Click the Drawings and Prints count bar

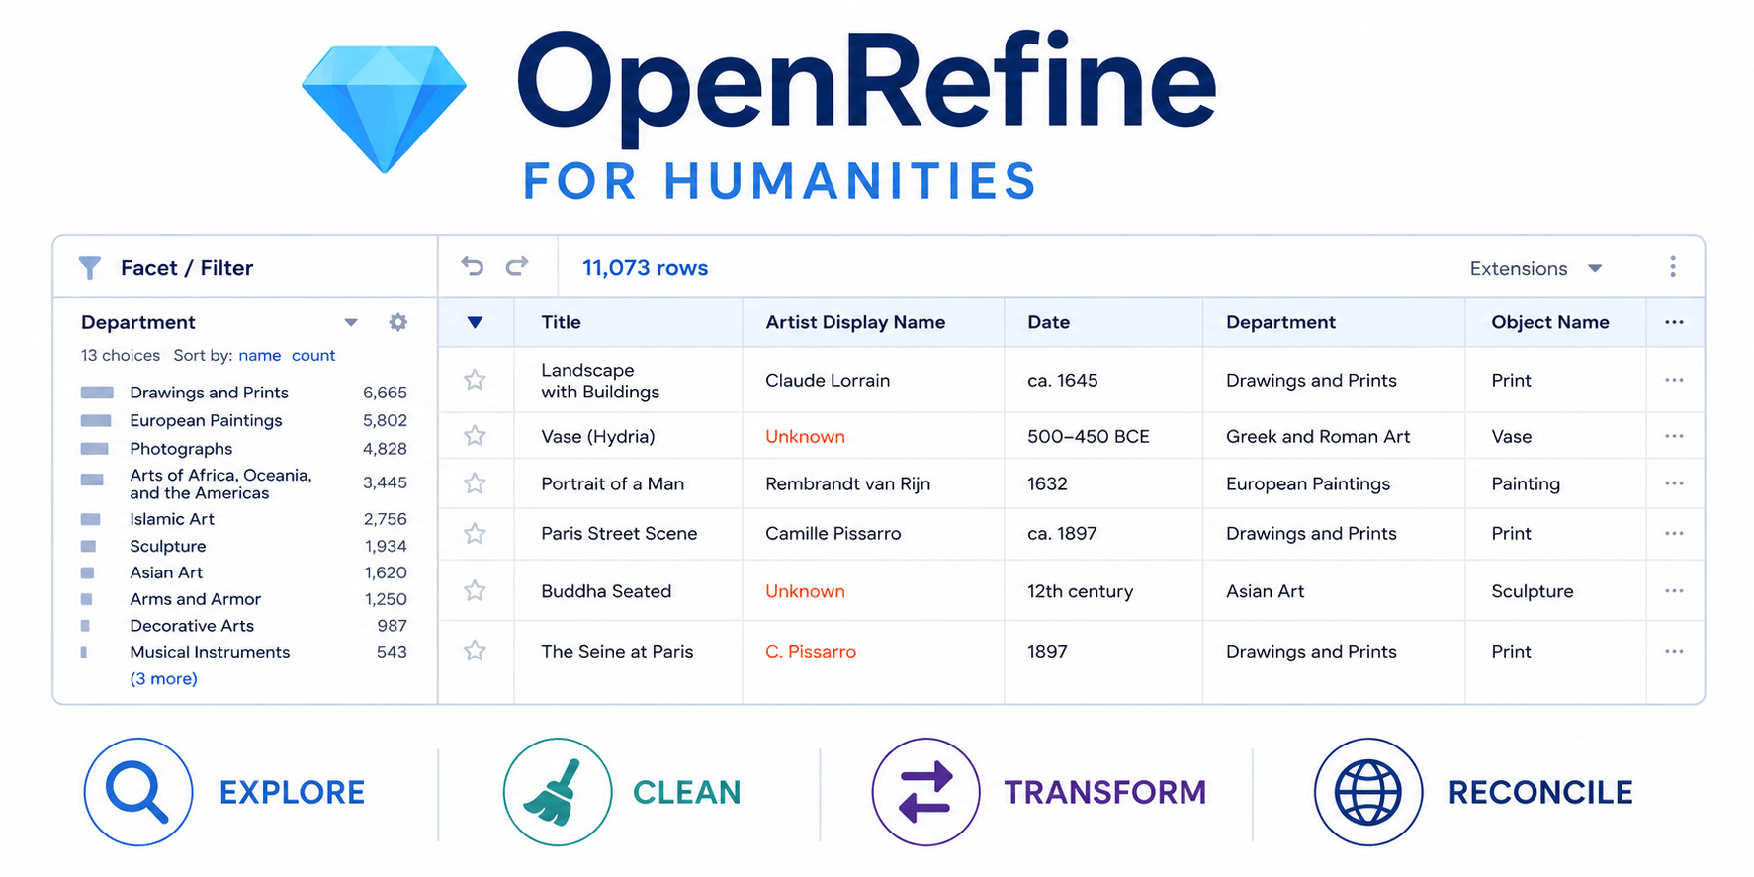click(x=97, y=393)
